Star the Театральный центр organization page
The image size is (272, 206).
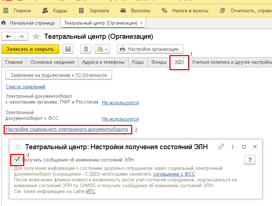point(36,37)
